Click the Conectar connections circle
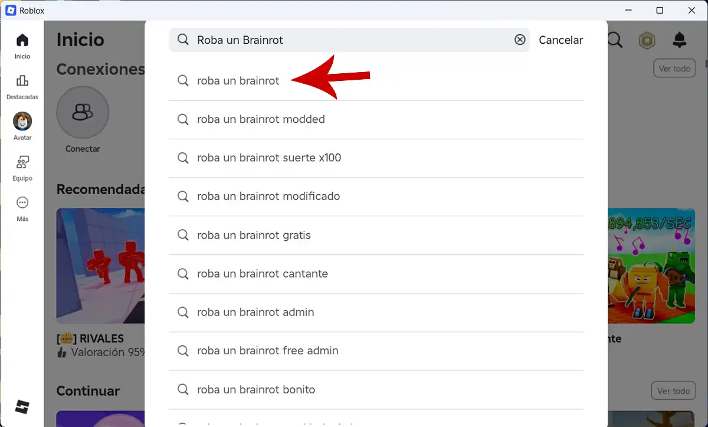The height and width of the screenshot is (427, 708). point(83,112)
